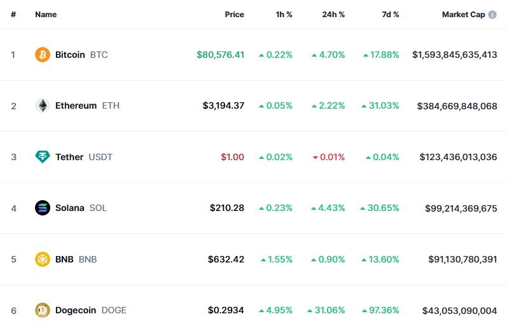Click the BNB logo icon
The height and width of the screenshot is (326, 507).
[x=43, y=259]
